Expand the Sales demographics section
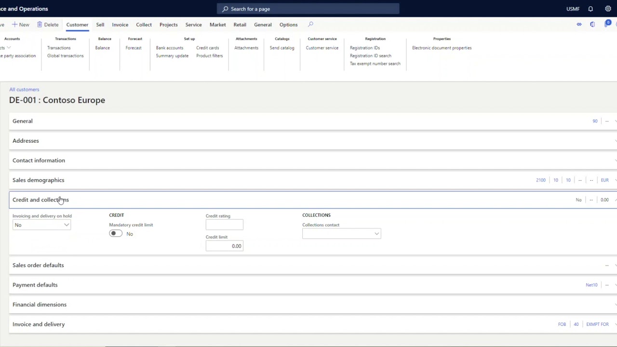This screenshot has height=347, width=617. (x=313, y=180)
